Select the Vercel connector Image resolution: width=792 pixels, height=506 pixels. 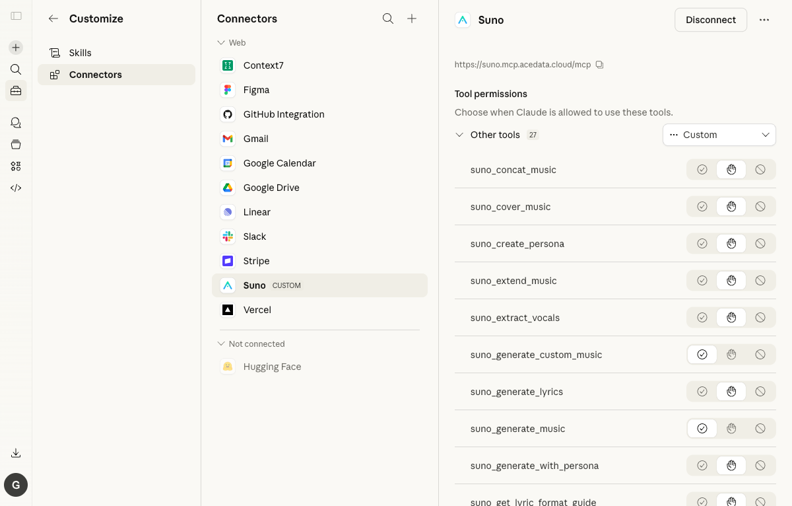[x=319, y=310]
